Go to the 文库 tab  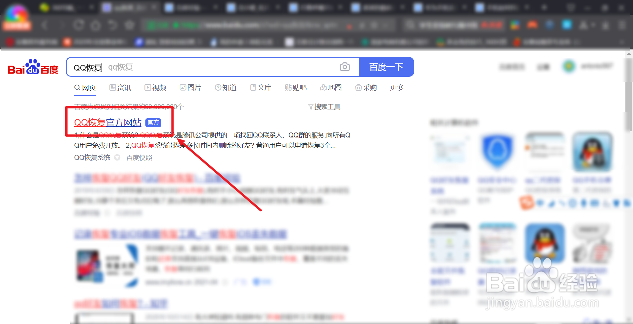pos(261,88)
